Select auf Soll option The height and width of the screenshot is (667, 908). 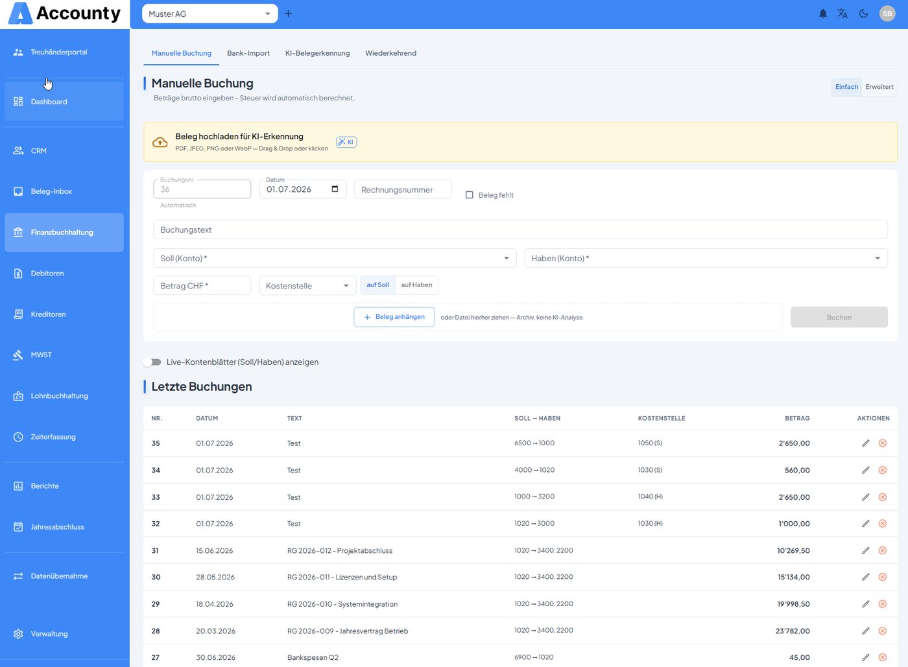pos(377,285)
